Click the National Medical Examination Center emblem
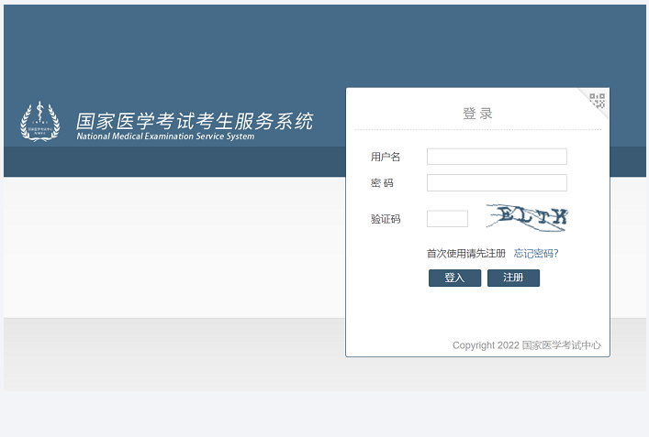The image size is (649, 437). click(40, 122)
